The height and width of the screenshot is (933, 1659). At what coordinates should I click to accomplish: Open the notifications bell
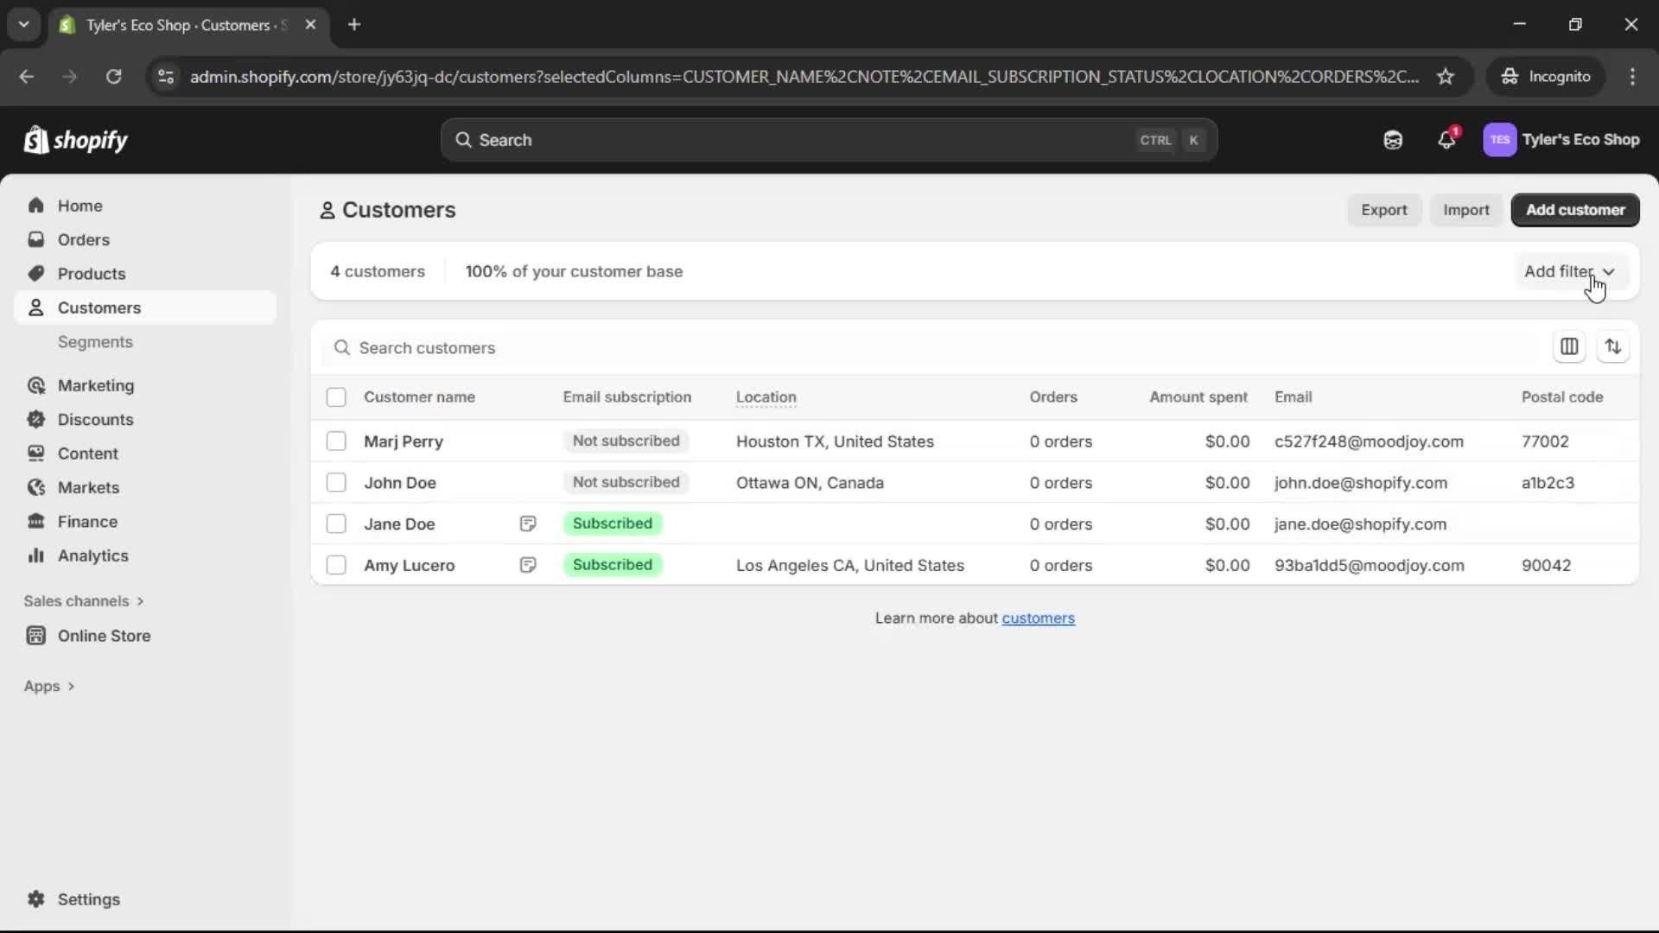coord(1447,140)
